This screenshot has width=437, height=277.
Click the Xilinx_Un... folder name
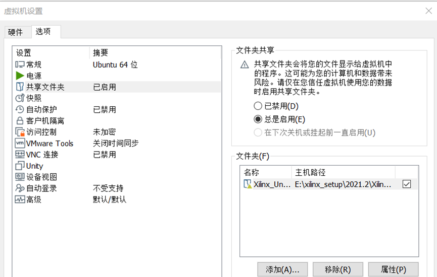pos(272,184)
